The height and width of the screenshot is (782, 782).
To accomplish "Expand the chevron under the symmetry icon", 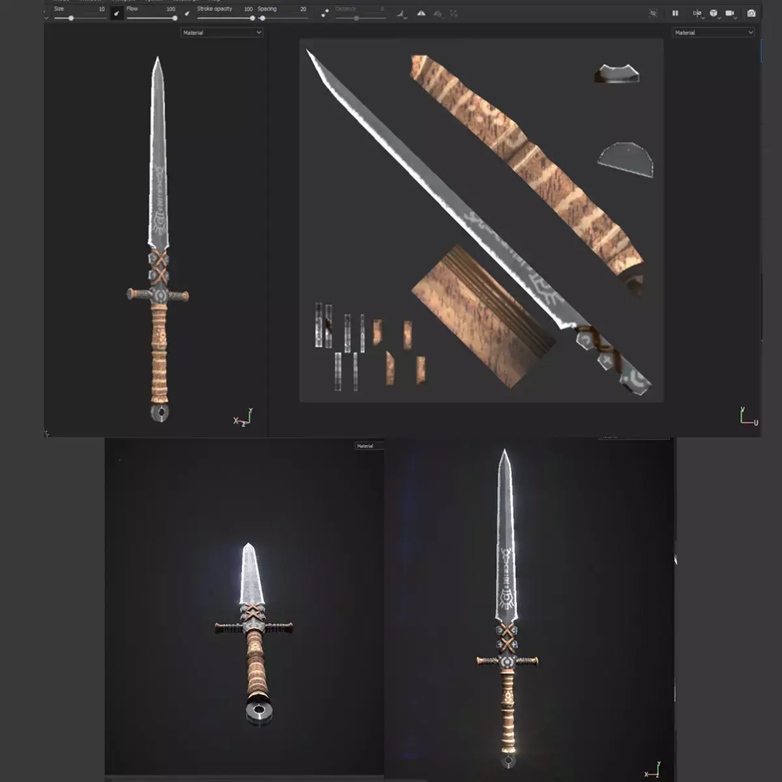I will [x=702, y=18].
